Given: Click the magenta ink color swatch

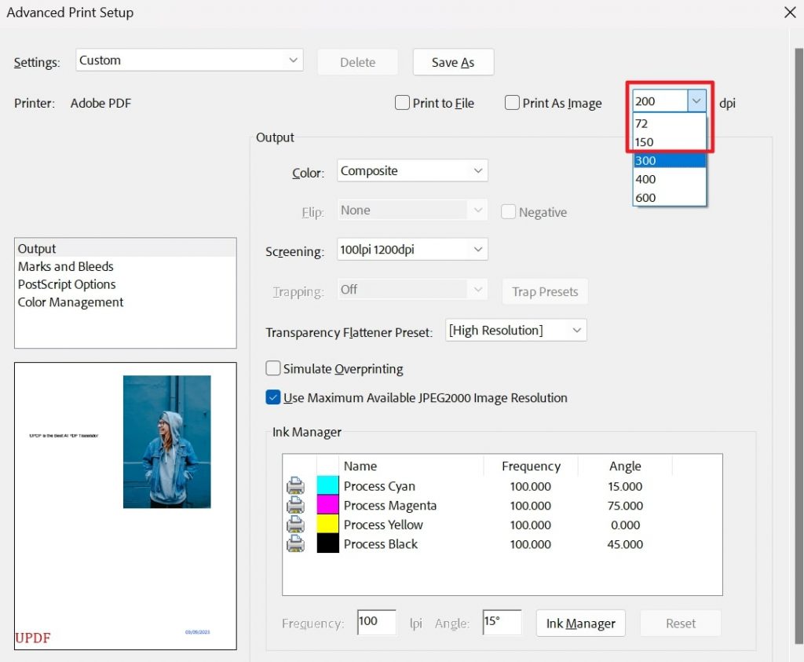Looking at the screenshot, I should click(x=327, y=506).
